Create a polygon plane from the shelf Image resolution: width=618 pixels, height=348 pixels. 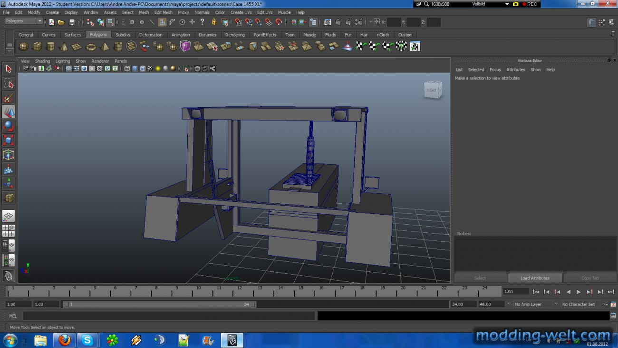77,46
